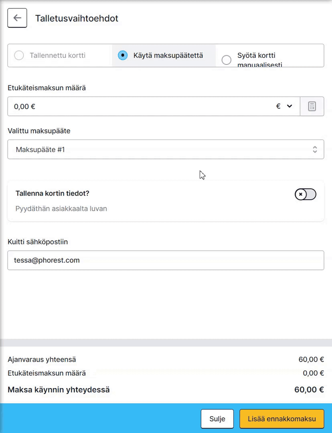The image size is (332, 433).
Task: Choose Syötä kortti manuaalisesti radio option
Action: [x=227, y=60]
